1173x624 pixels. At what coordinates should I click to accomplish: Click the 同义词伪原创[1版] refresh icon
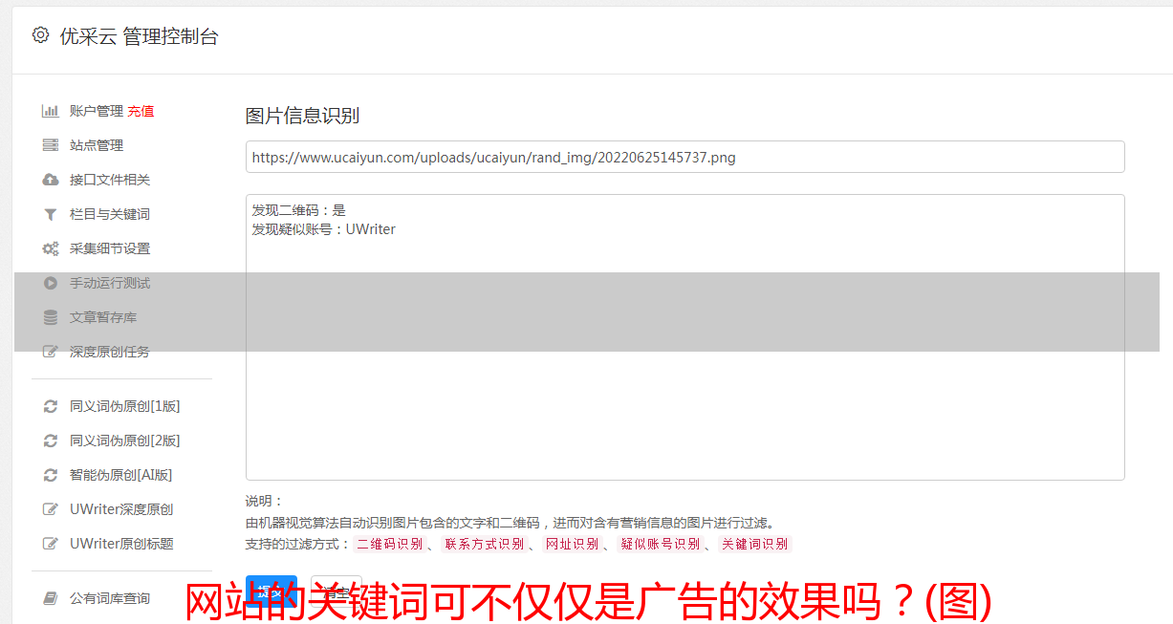[x=51, y=406]
